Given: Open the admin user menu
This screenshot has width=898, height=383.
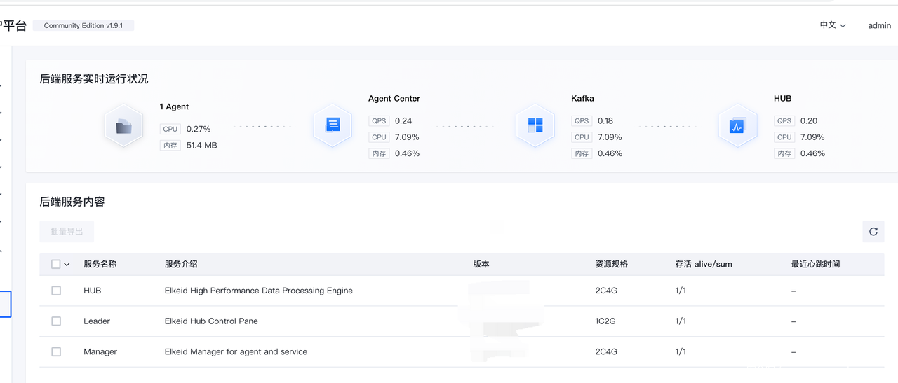Looking at the screenshot, I should tap(879, 25).
